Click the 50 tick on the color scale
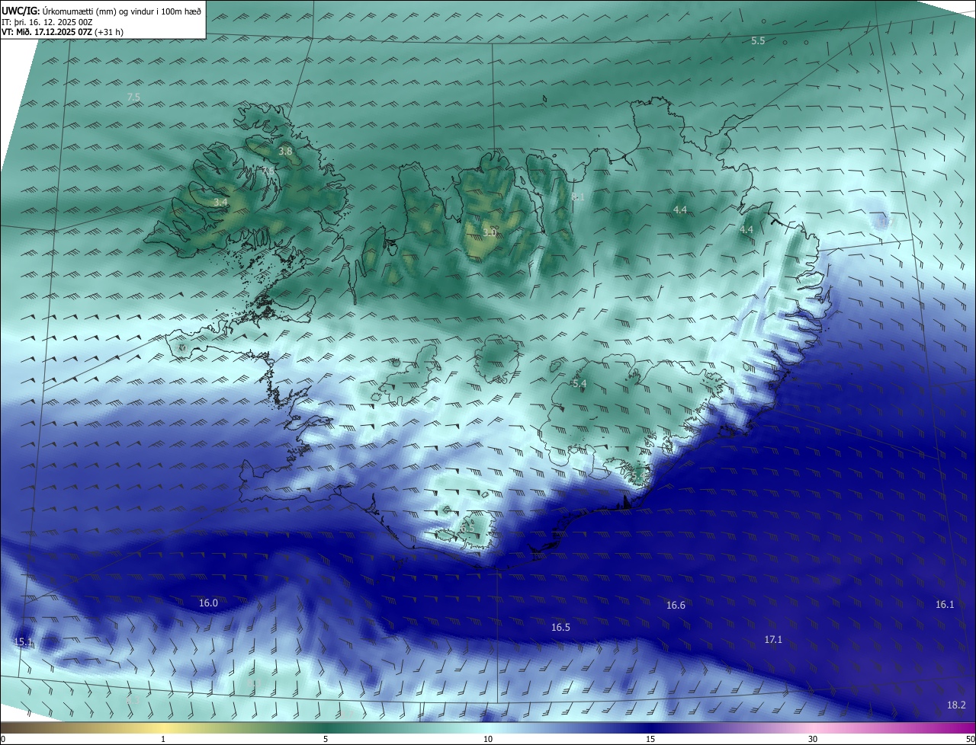This screenshot has width=976, height=745. 970,739
